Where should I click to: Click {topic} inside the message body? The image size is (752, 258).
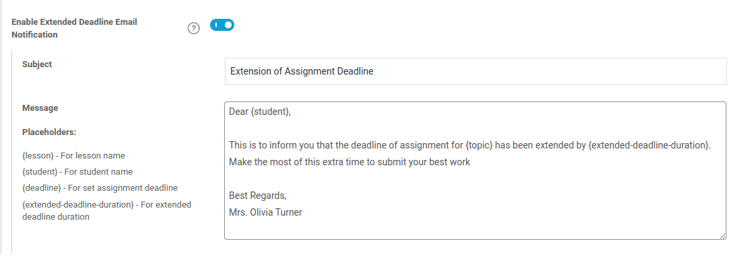[479, 145]
